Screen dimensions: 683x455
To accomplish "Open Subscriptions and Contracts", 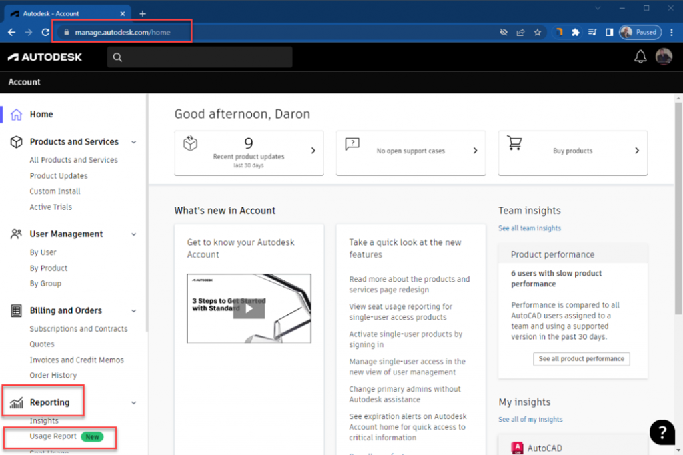I will (x=79, y=329).
